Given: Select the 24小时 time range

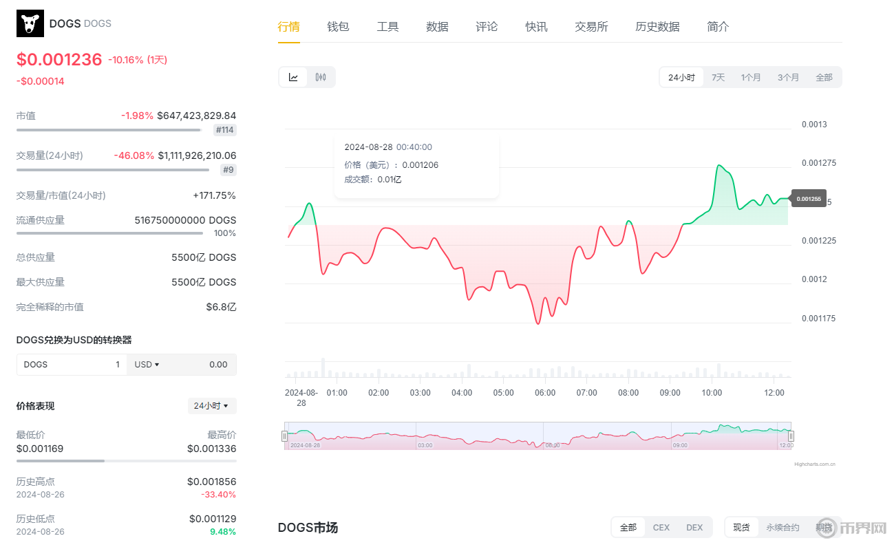Looking at the screenshot, I should (681, 77).
